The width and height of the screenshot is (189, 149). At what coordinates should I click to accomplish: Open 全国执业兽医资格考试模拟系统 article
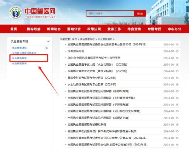(87, 124)
